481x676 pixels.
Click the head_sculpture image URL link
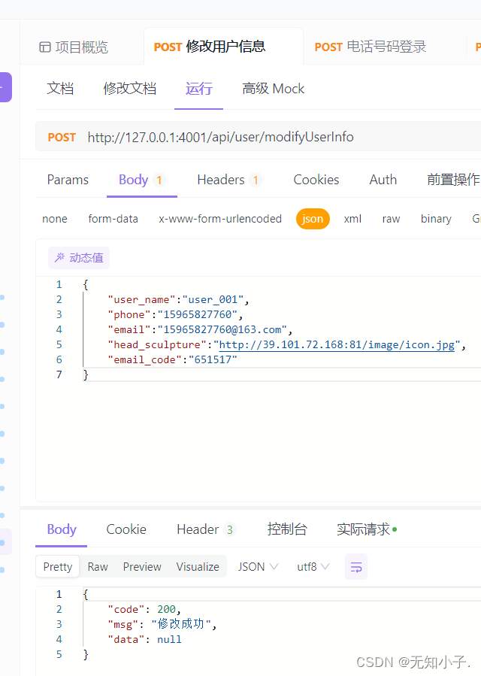pos(337,345)
